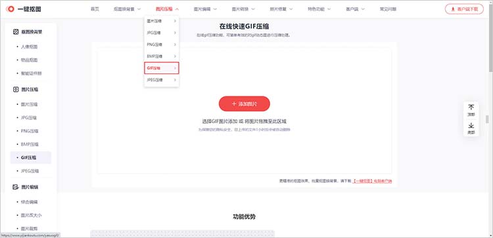Open PNG压缩 in the sidebar
Viewport: 493px width, 238px height.
point(30,130)
